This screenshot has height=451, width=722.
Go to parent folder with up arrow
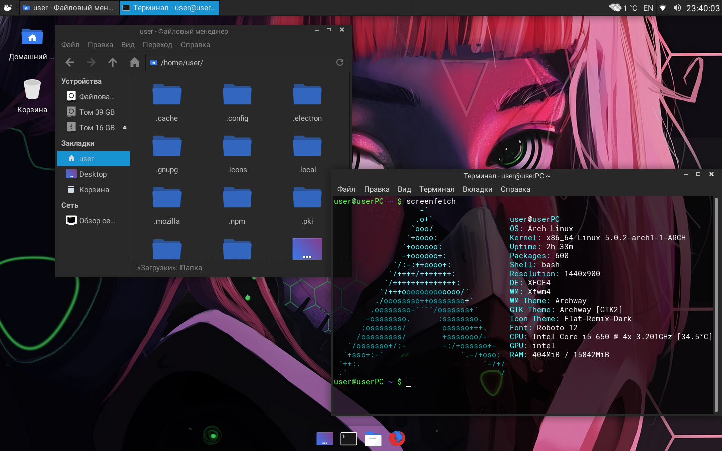tap(113, 62)
